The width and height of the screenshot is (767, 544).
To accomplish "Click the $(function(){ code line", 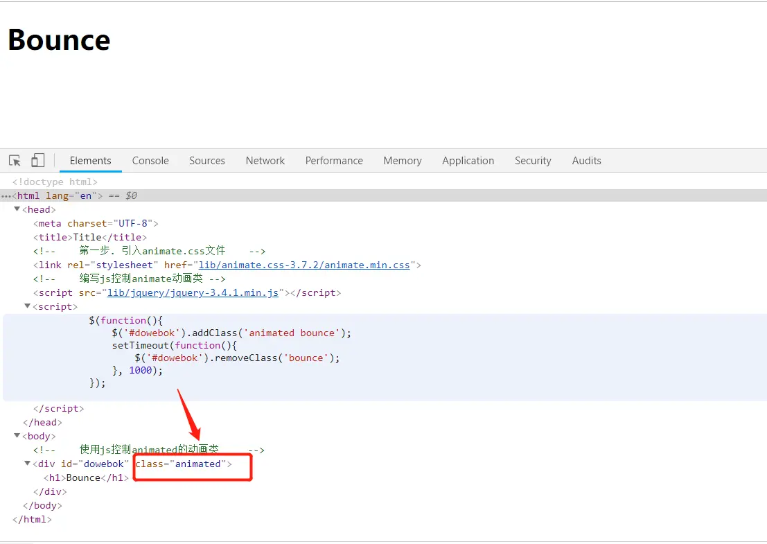I will click(x=125, y=320).
